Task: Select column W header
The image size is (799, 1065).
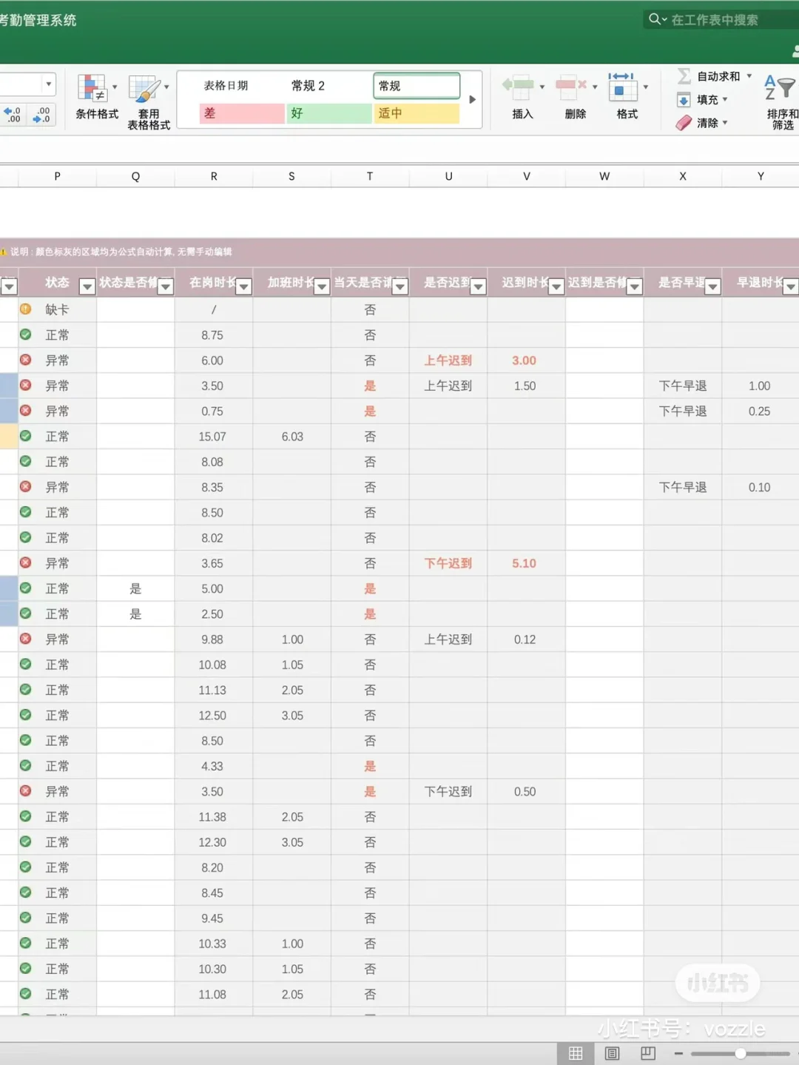Action: click(x=604, y=176)
